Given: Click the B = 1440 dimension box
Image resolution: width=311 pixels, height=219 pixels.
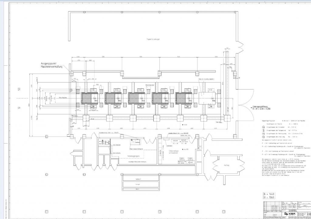Looking at the screenshot, I should click(x=269, y=194).
